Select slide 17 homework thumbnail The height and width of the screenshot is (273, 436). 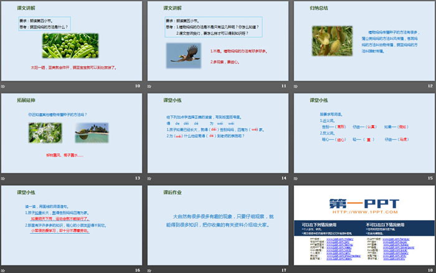tap(218, 226)
